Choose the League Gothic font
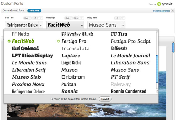 (x=71, y=63)
